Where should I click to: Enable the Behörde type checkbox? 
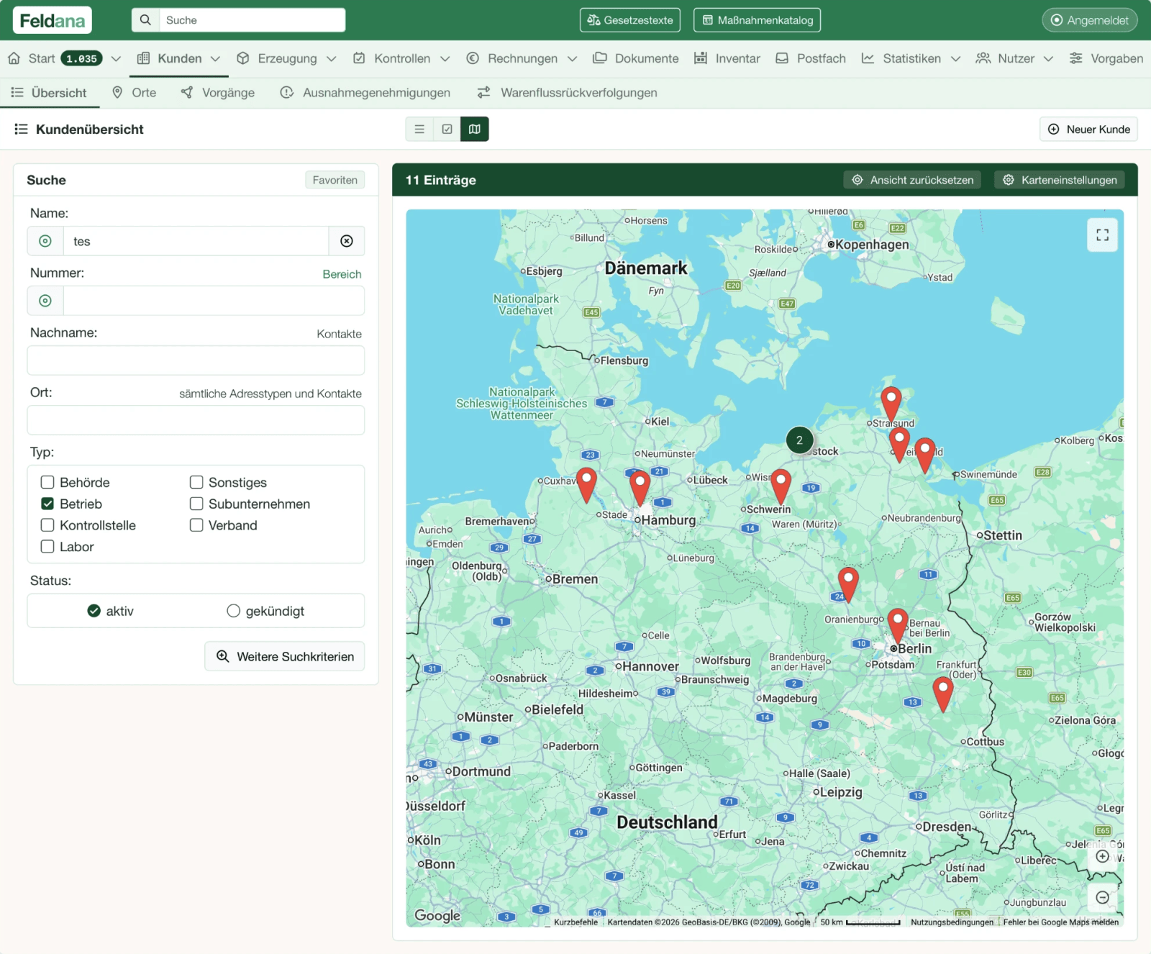tap(47, 482)
